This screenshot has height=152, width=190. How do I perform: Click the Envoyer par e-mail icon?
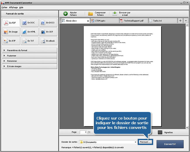tap(115, 14)
